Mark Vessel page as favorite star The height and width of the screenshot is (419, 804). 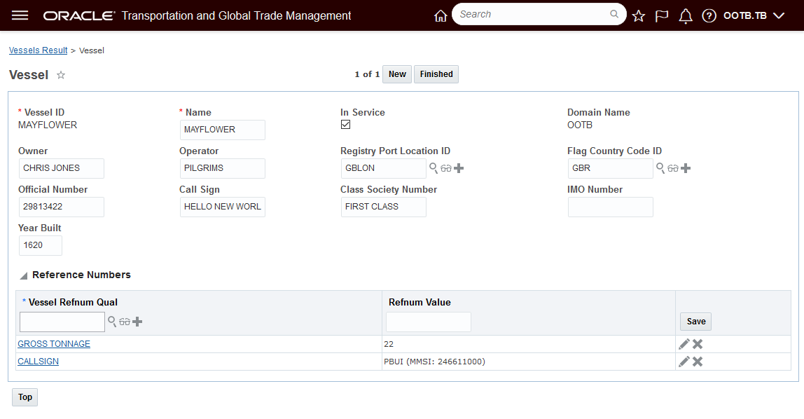[x=61, y=75]
